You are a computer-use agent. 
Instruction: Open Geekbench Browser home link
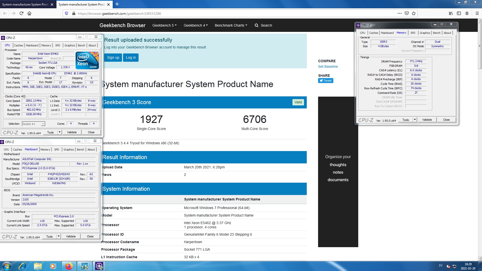(x=122, y=25)
